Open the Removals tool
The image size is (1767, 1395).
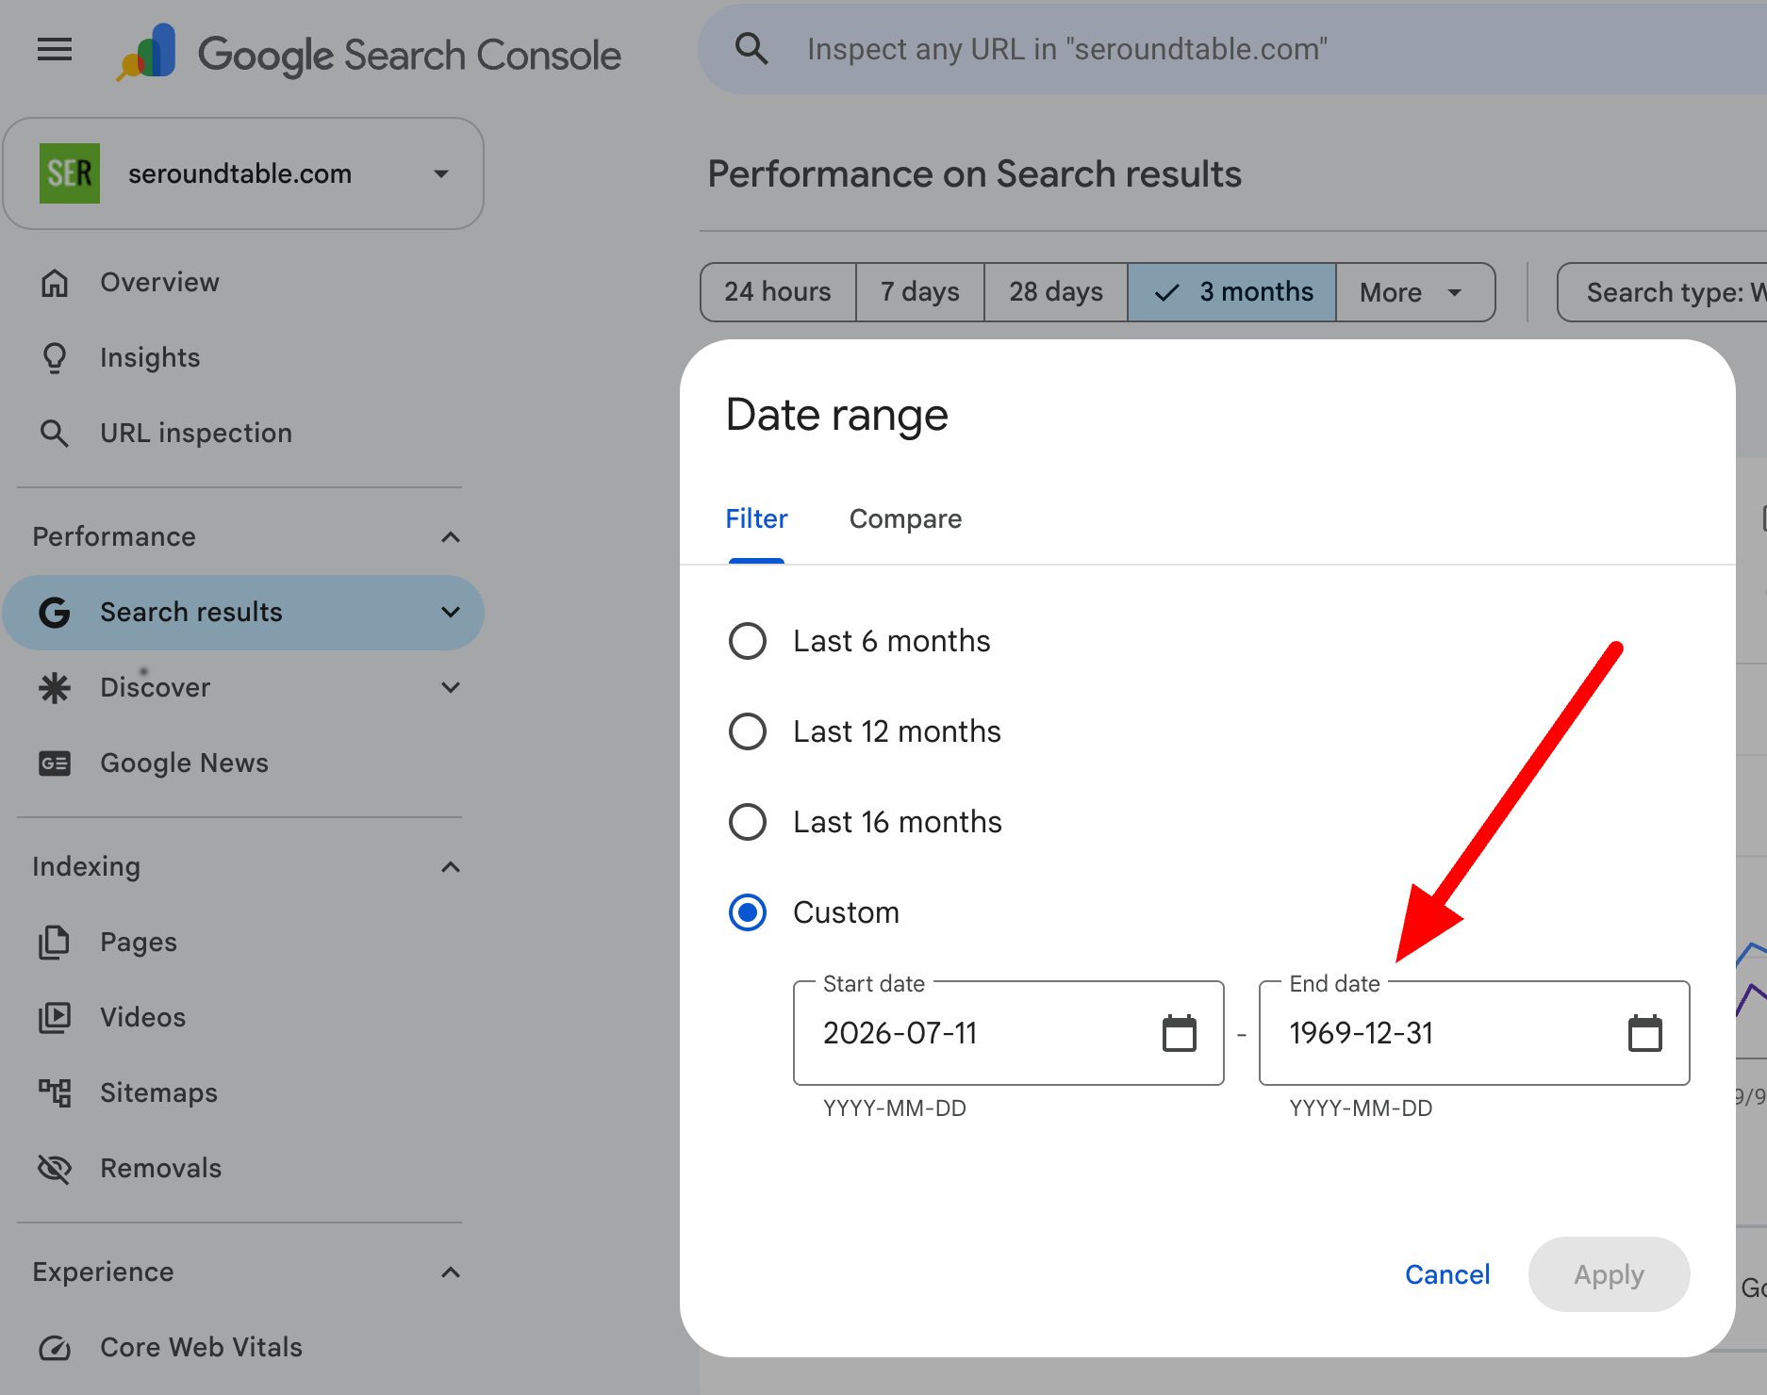(160, 1169)
